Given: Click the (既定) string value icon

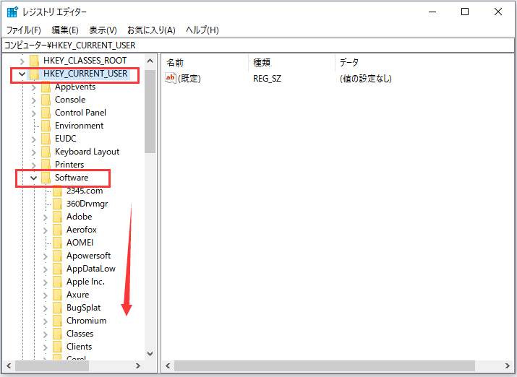Looking at the screenshot, I should click(171, 78).
